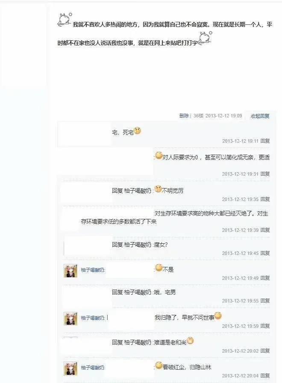Viewport: 282px width, 383px height.
Task: Open avatar thumbnail beside the 19:59 reply
Action: coord(70,318)
